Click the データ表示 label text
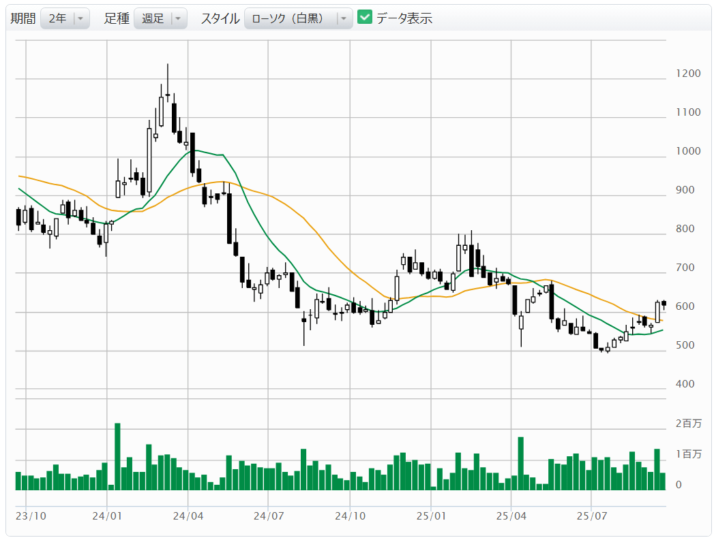This screenshot has height=540, width=714. [x=404, y=18]
